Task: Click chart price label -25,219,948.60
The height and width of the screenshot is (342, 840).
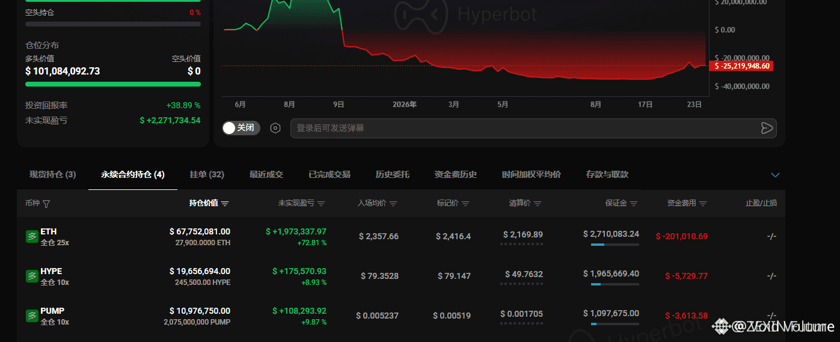Action: tap(741, 66)
